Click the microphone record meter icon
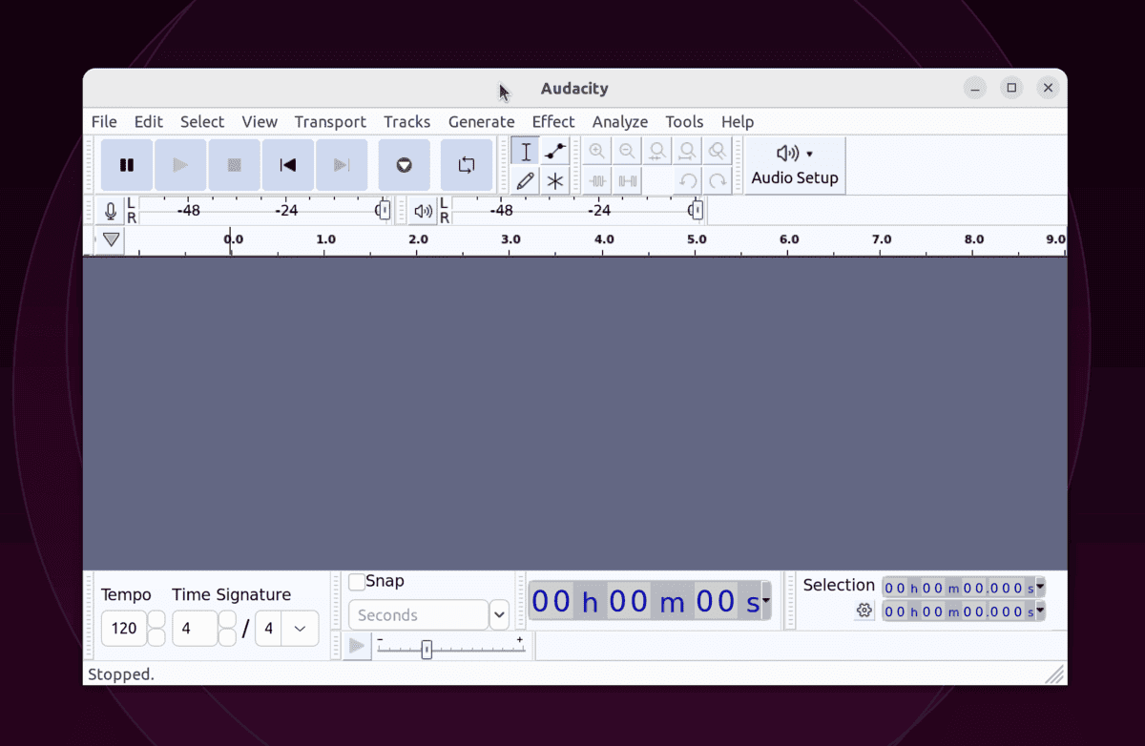The image size is (1145, 746). tap(111, 211)
